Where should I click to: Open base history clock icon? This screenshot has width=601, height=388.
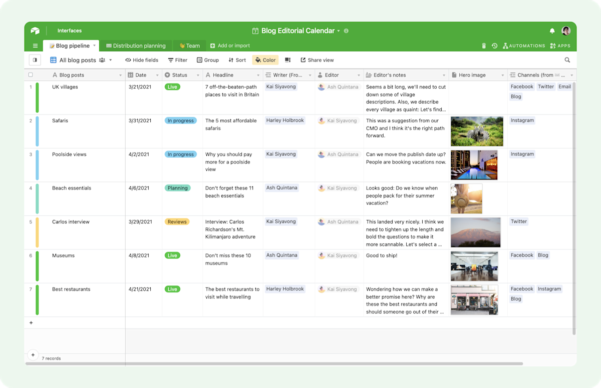pos(494,45)
